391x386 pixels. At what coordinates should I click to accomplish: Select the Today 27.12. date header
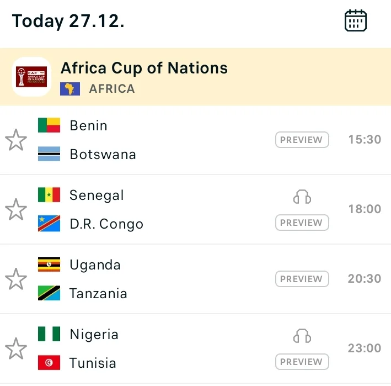tap(68, 21)
